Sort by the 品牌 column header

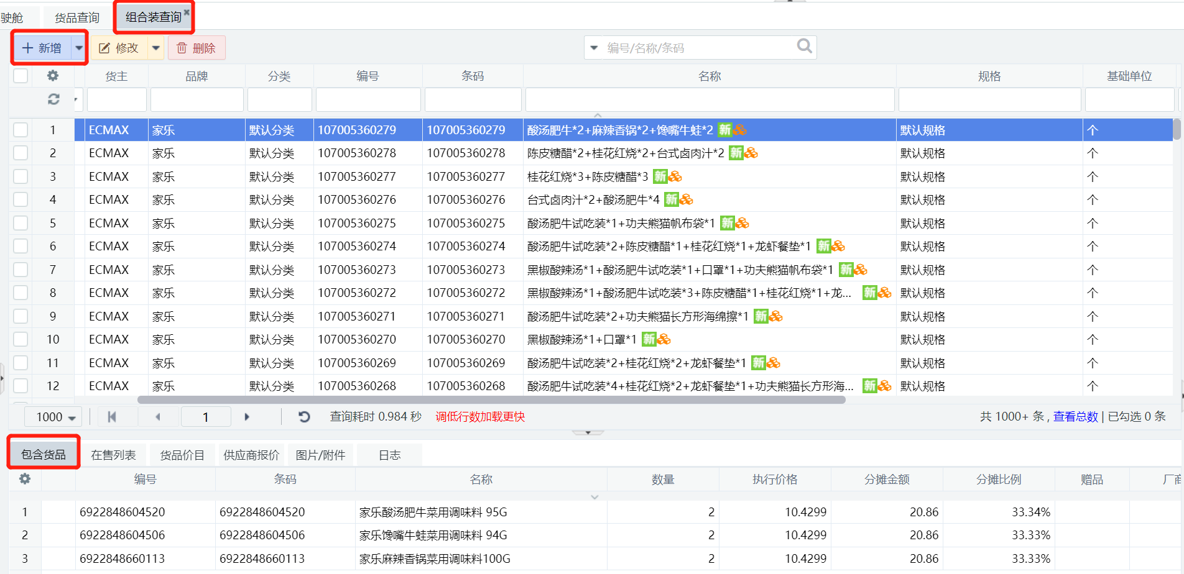(197, 76)
